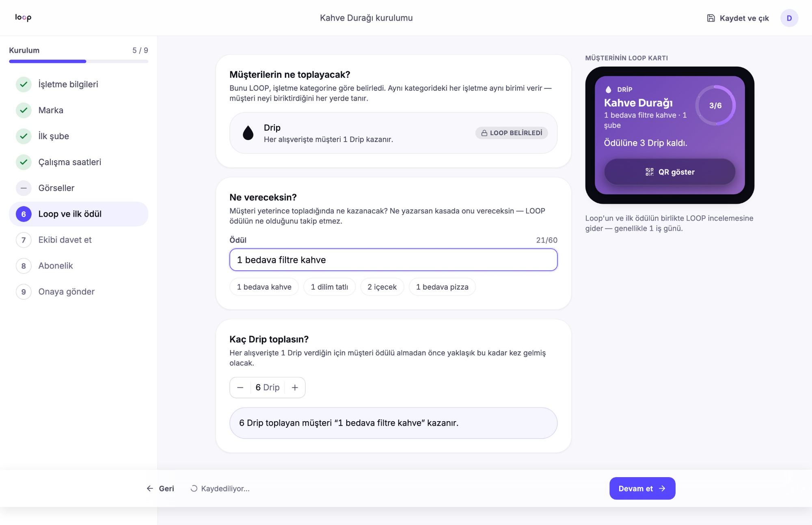Screen dimensions: 812x525
Task: Click the 3/6 progress ring on card
Action: click(715, 105)
